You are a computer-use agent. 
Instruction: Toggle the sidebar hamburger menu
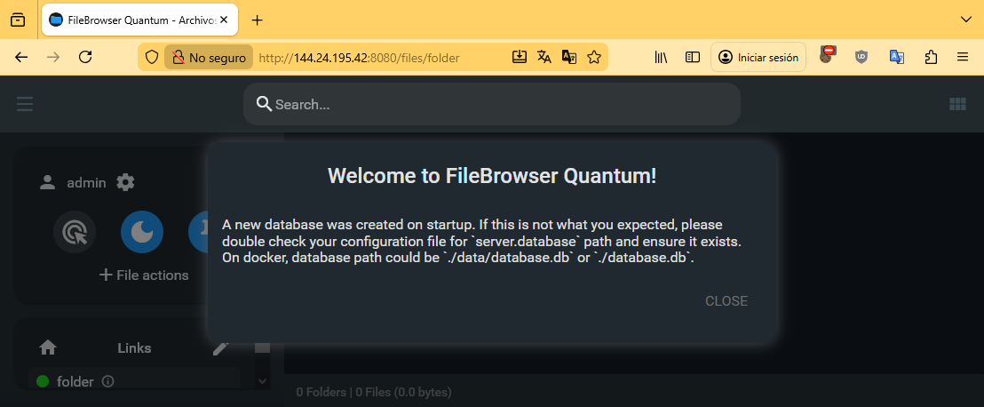pos(25,104)
